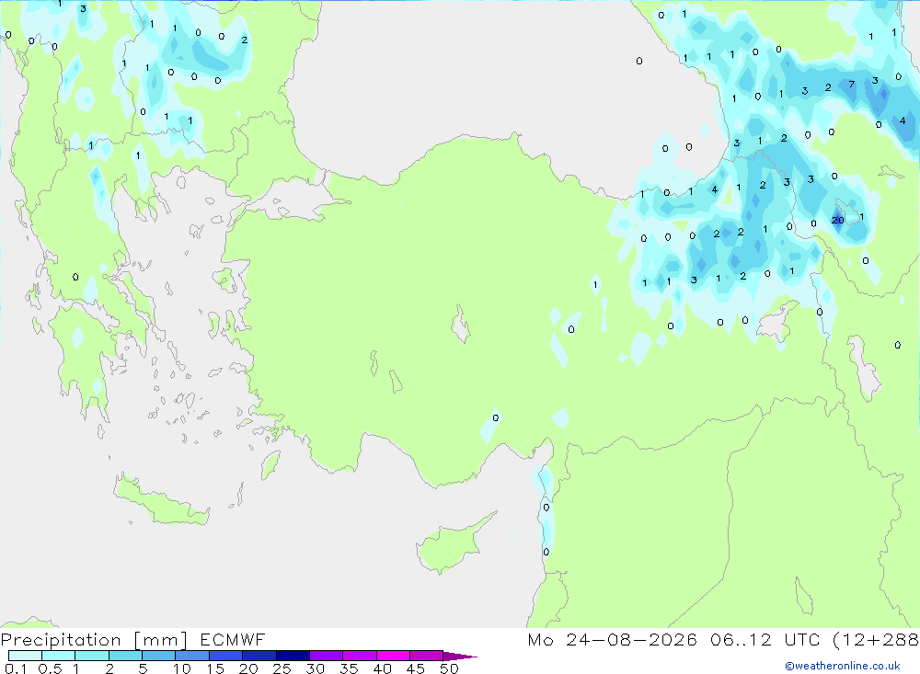Click the 'Precipitation' title word
The width and height of the screenshot is (920, 674).
pos(61,640)
